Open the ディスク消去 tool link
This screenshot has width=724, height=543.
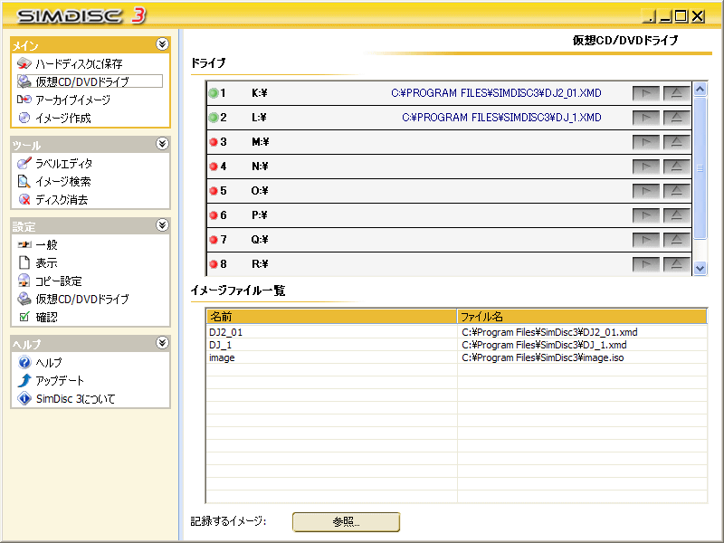pos(62,200)
